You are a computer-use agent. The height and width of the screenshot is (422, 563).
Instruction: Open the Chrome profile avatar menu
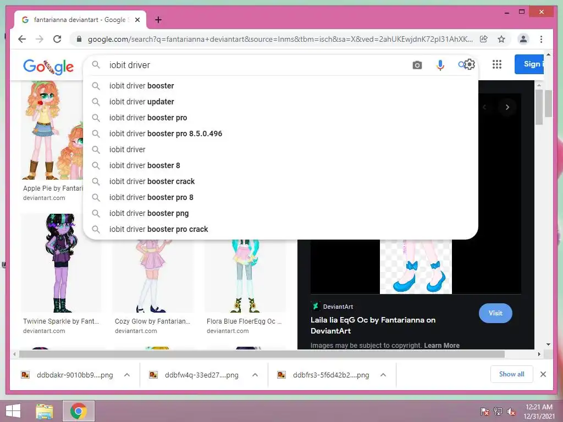[x=523, y=39]
